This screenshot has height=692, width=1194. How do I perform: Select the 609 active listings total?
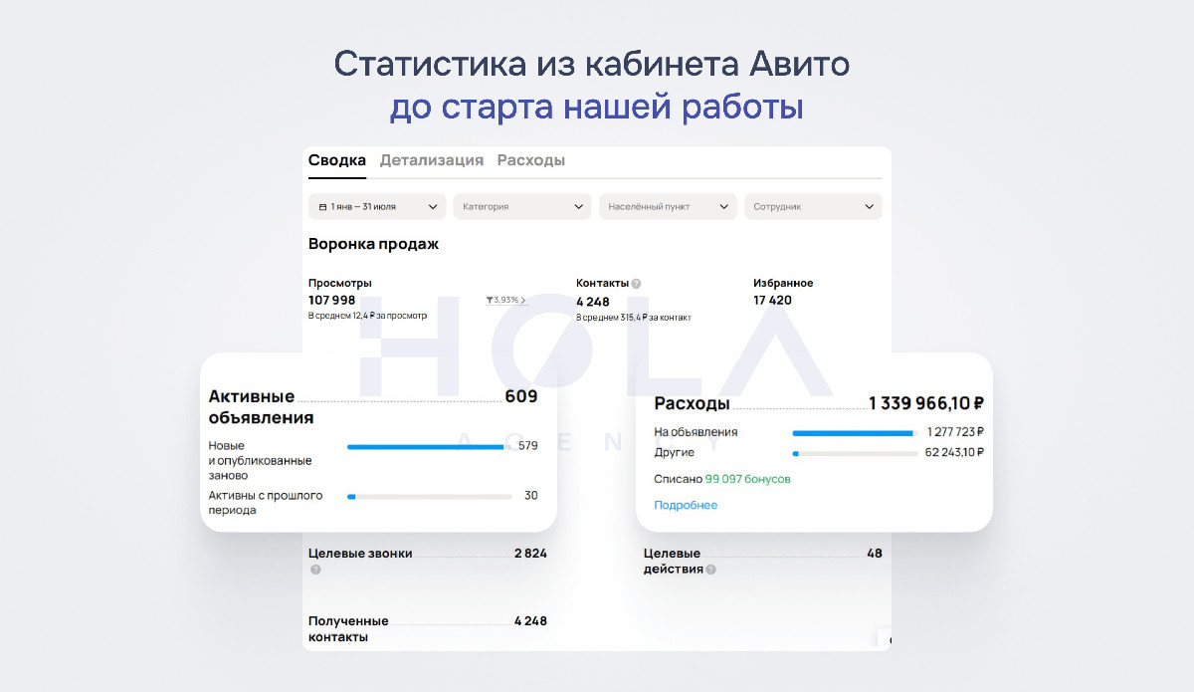(521, 396)
